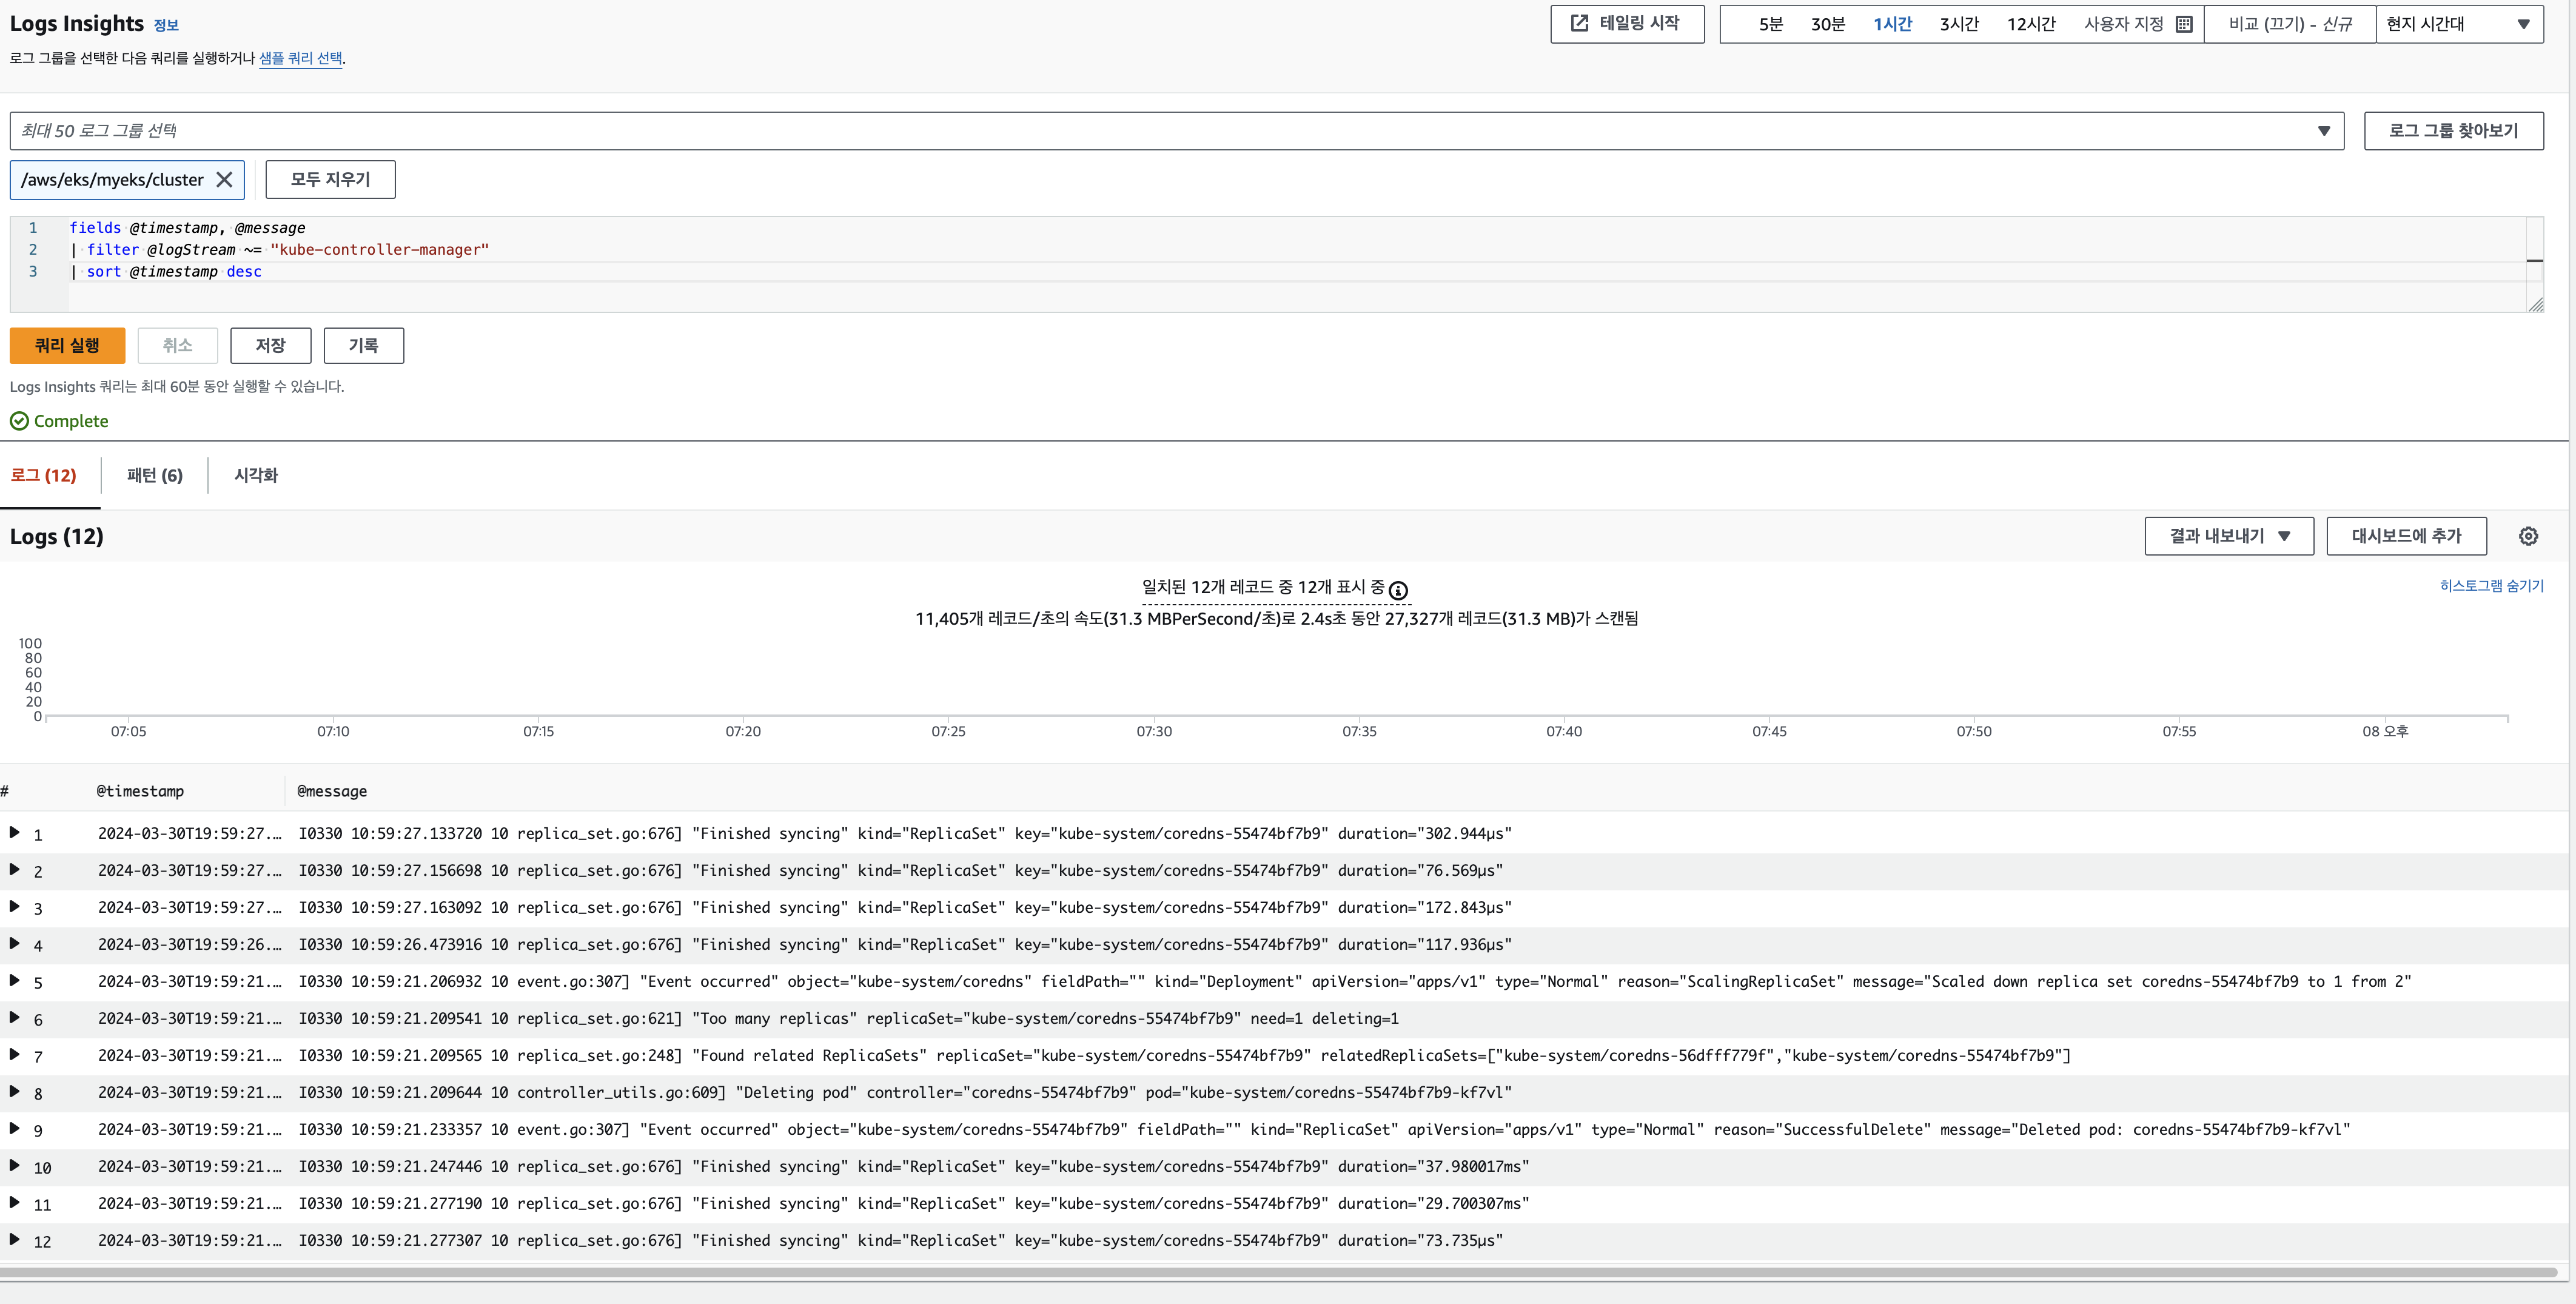Select the 12시간 time range
The width and height of the screenshot is (2576, 1304).
2030,24
